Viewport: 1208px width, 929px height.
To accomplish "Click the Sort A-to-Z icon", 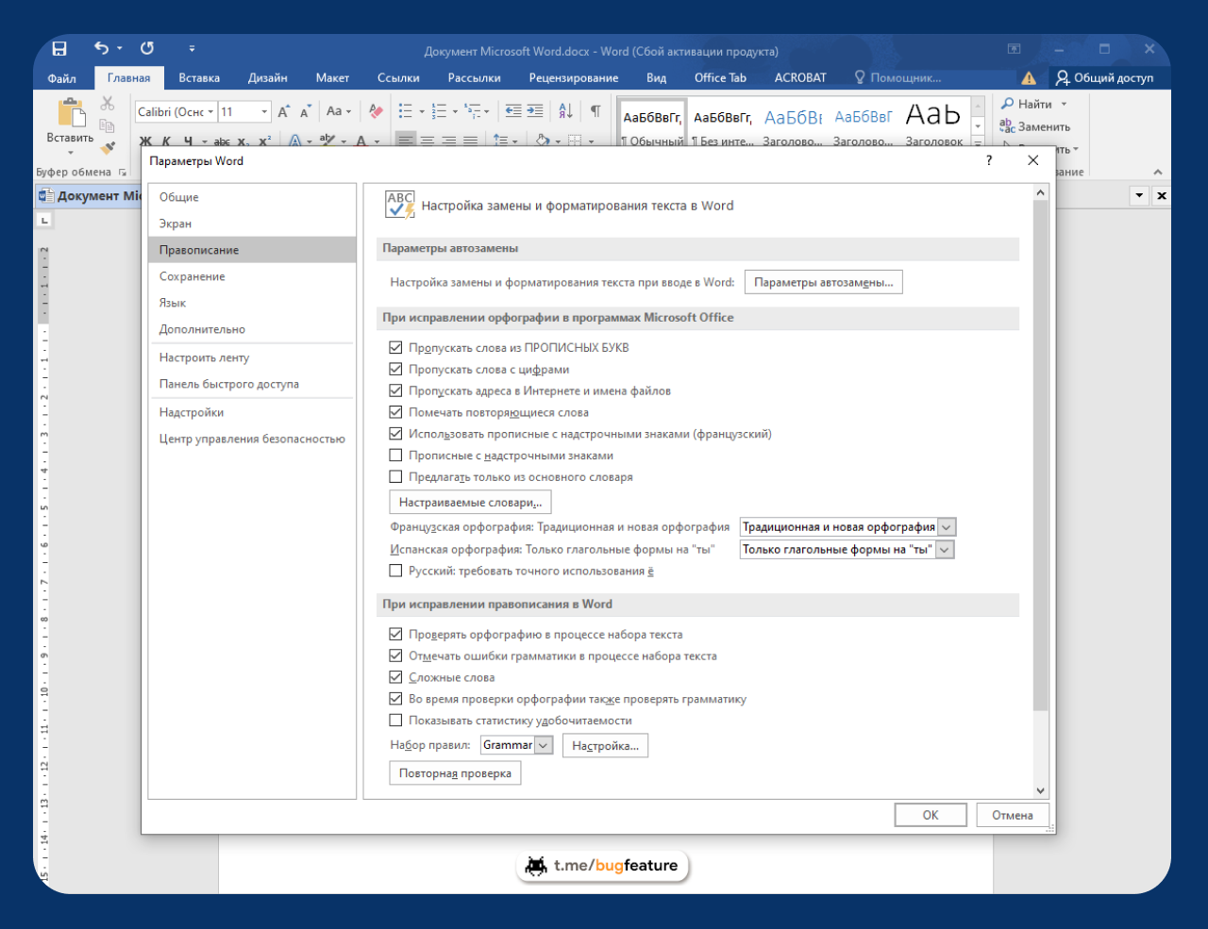I will pos(565,111).
